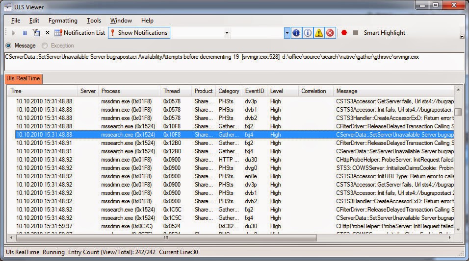This screenshot has height=261, width=469.
Task: Click the gray stop square icon
Action: point(356,32)
